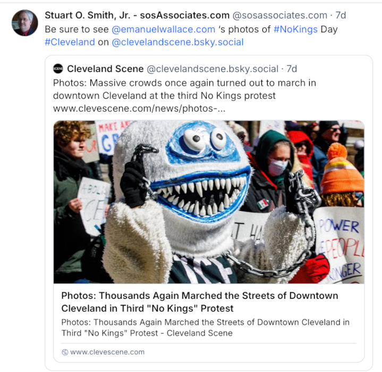382x372 pixels.
Task: Click the link card description text
Action: coord(205,327)
